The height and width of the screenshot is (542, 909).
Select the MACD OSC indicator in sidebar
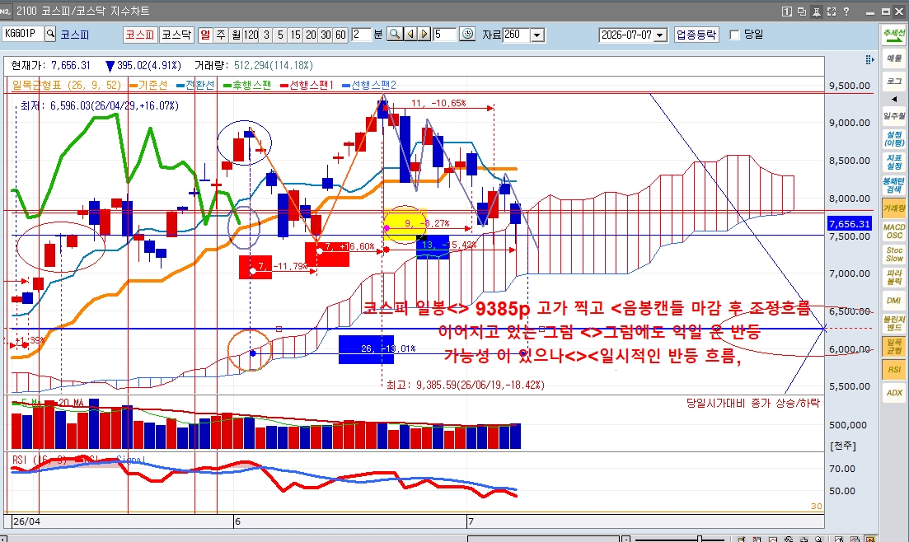[x=893, y=231]
